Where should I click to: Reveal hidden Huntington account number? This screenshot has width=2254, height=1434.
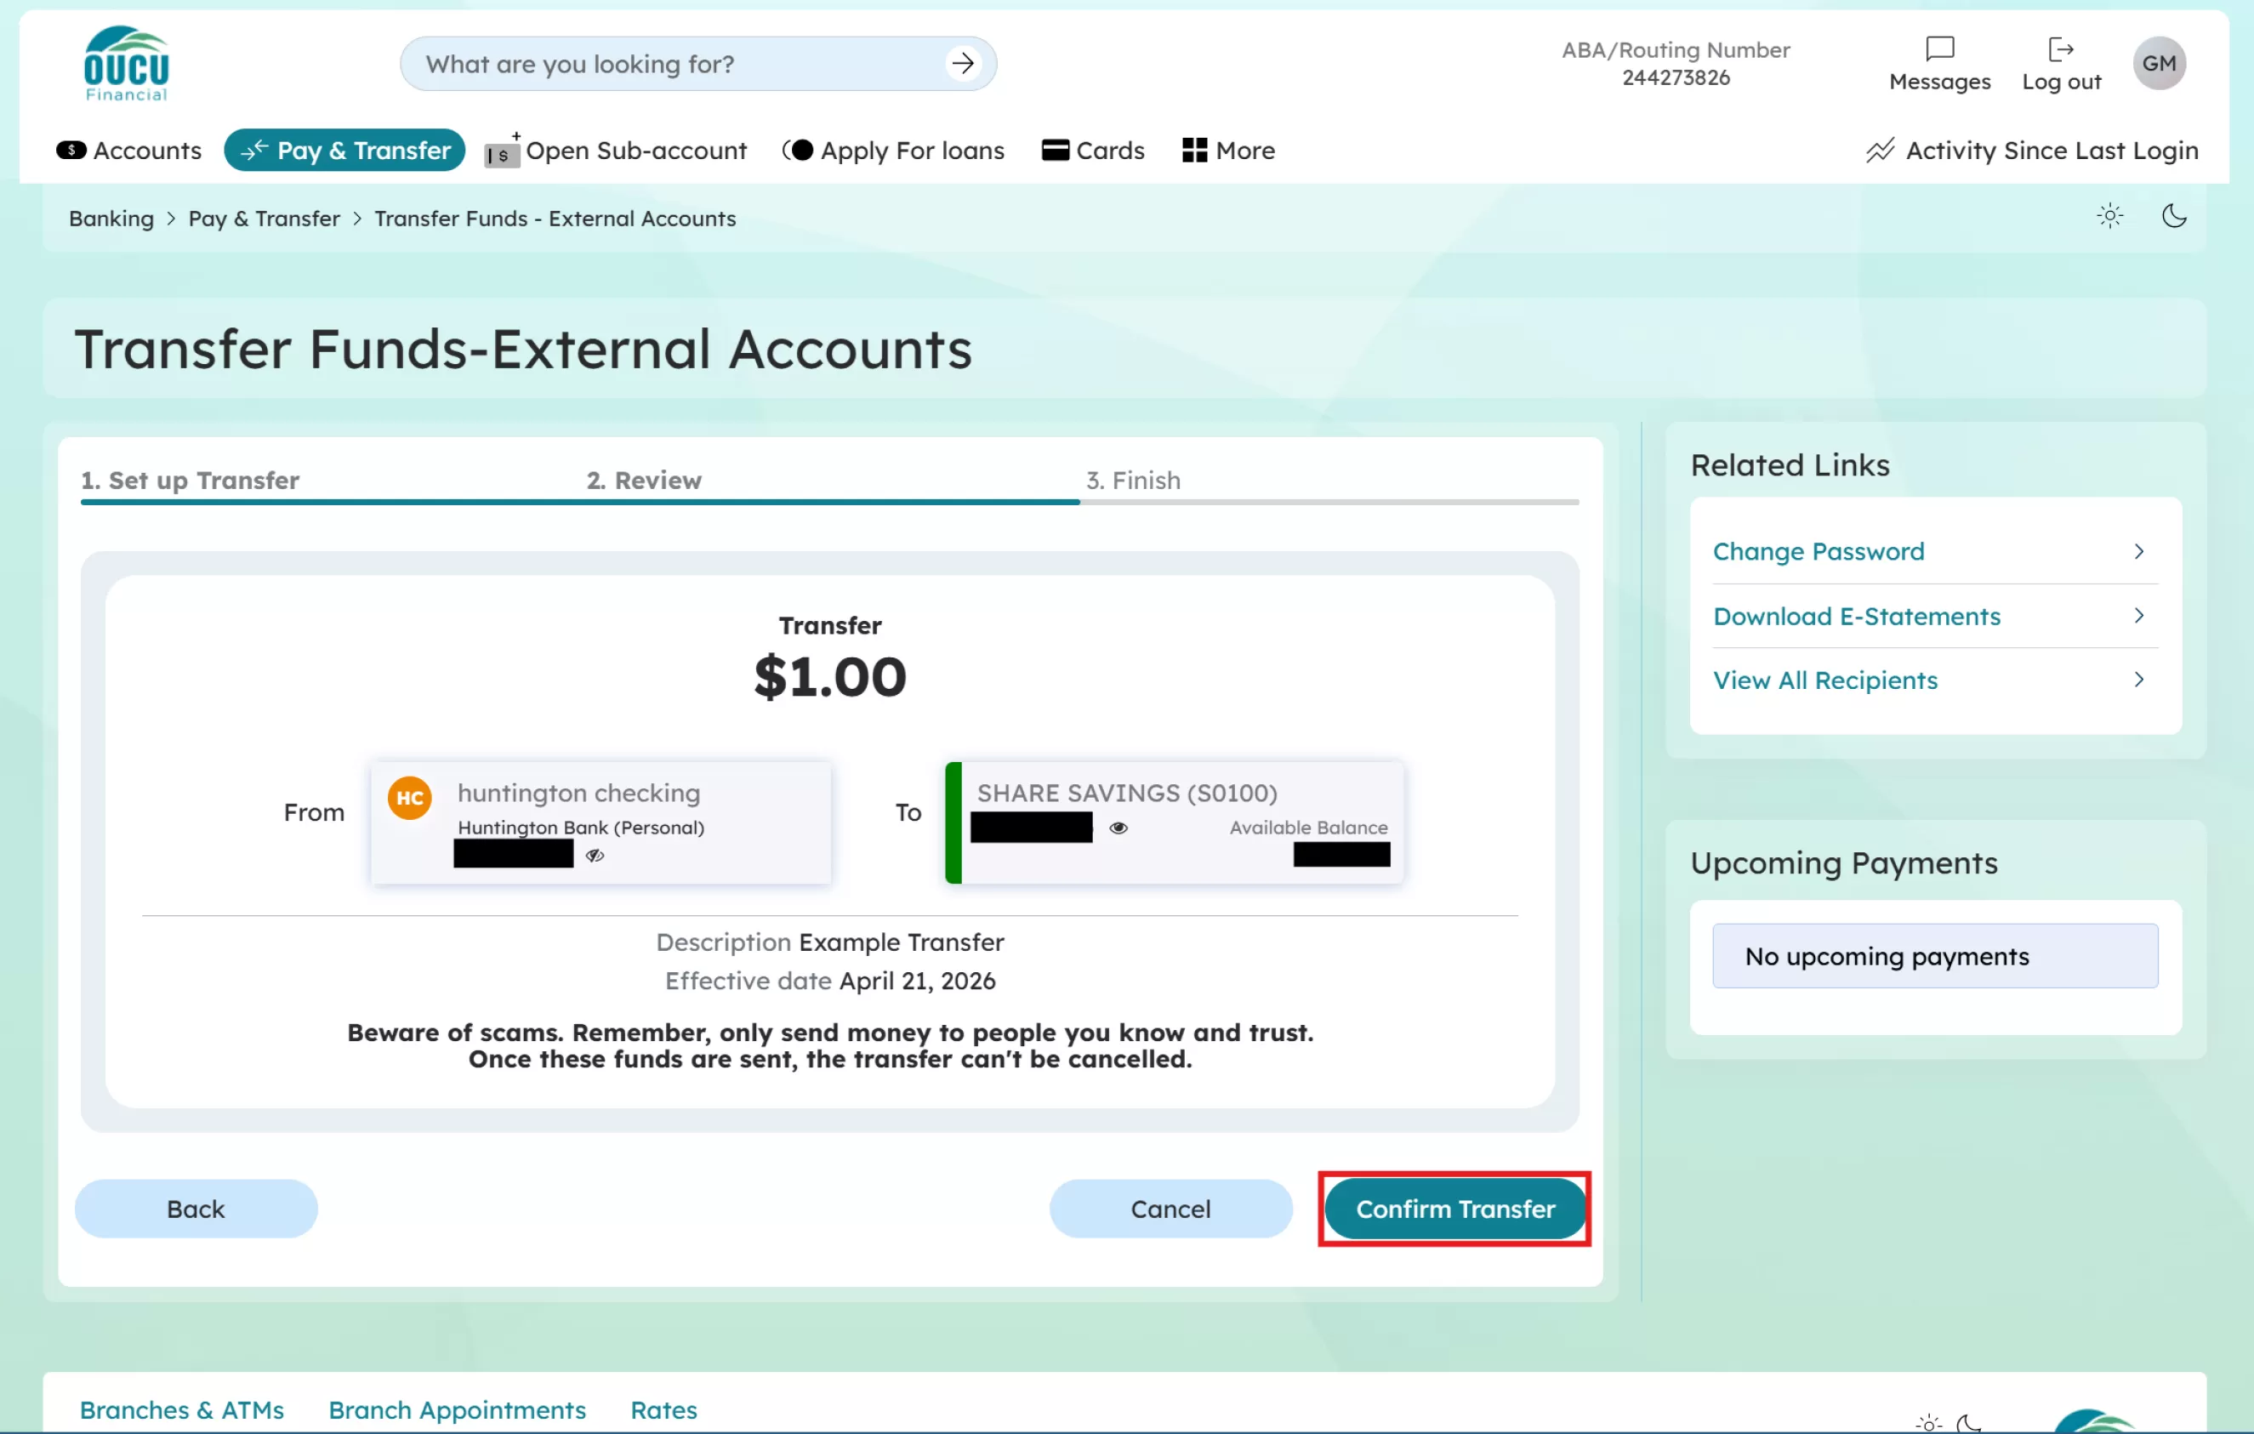pos(595,856)
